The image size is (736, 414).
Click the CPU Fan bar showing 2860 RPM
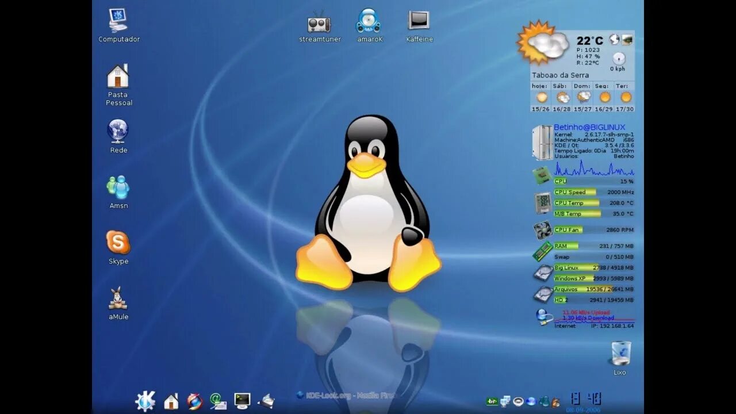(594, 230)
